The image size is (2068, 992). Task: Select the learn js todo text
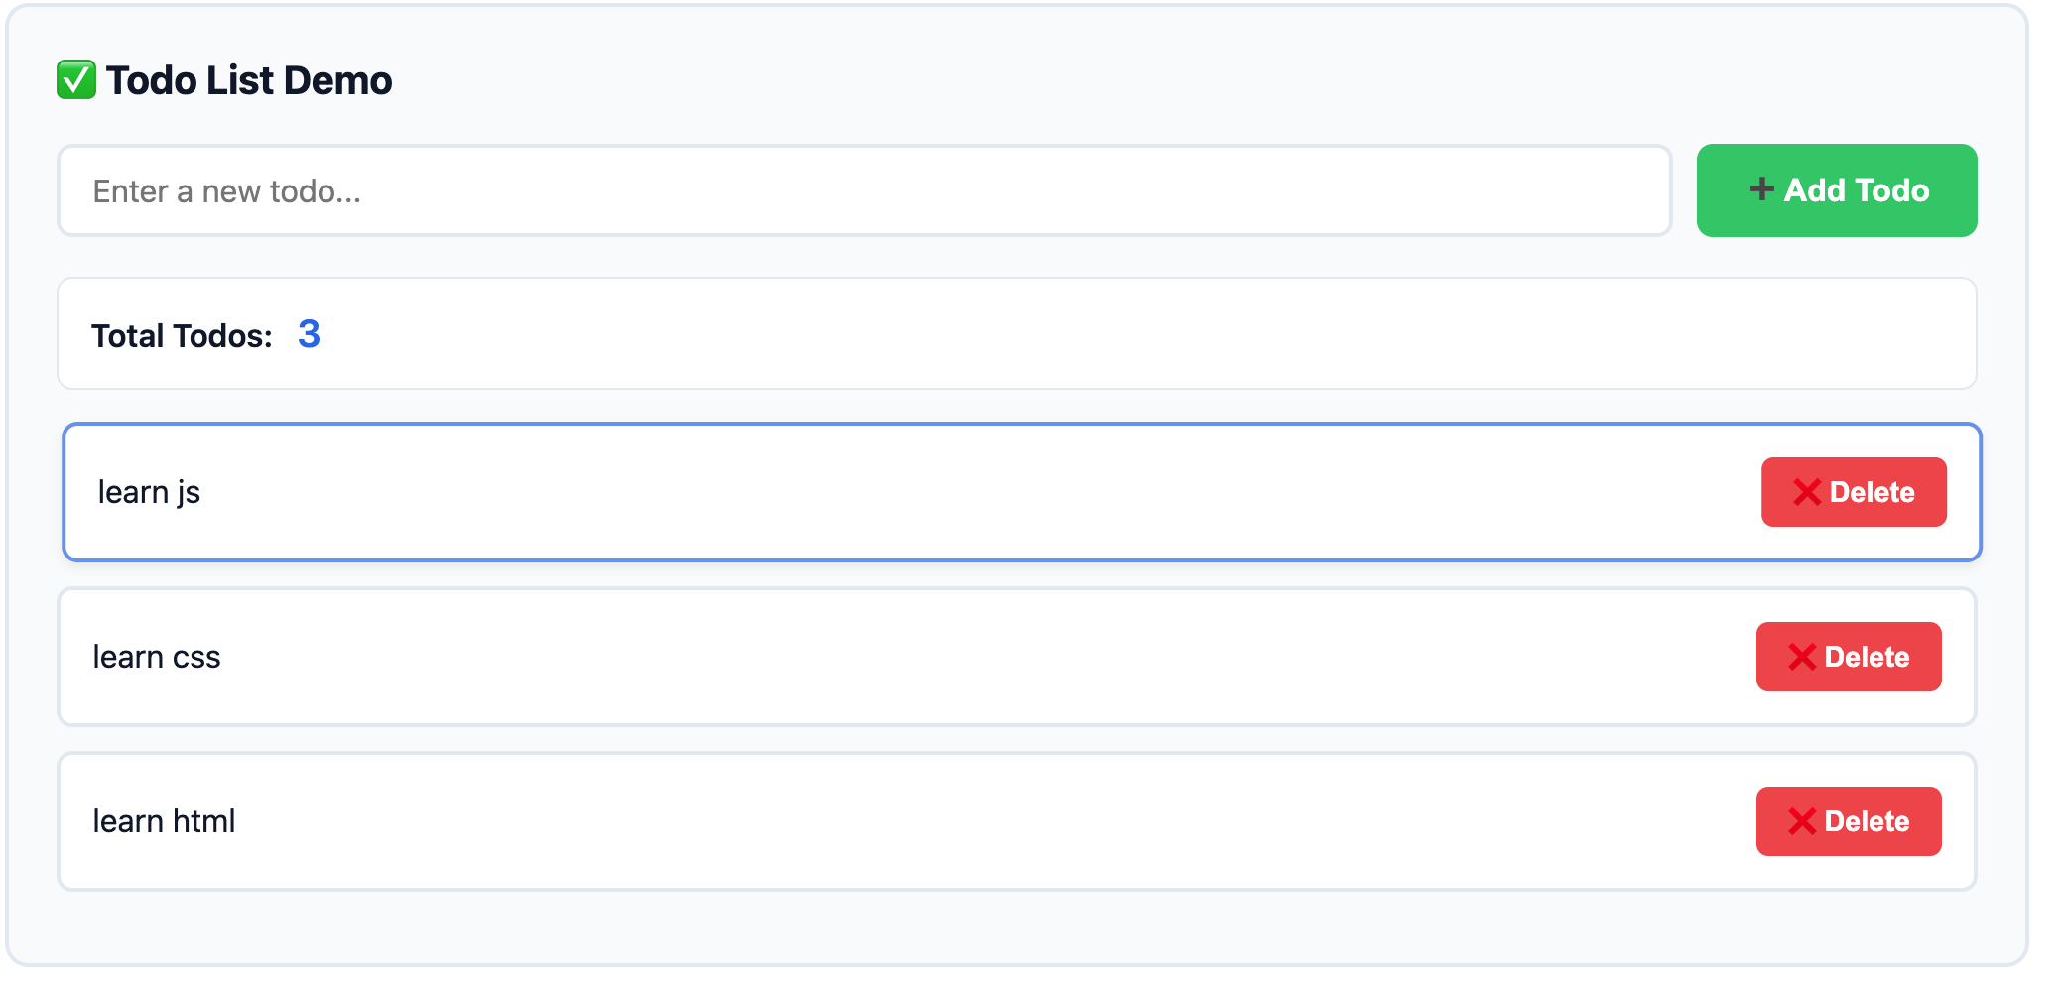[149, 492]
